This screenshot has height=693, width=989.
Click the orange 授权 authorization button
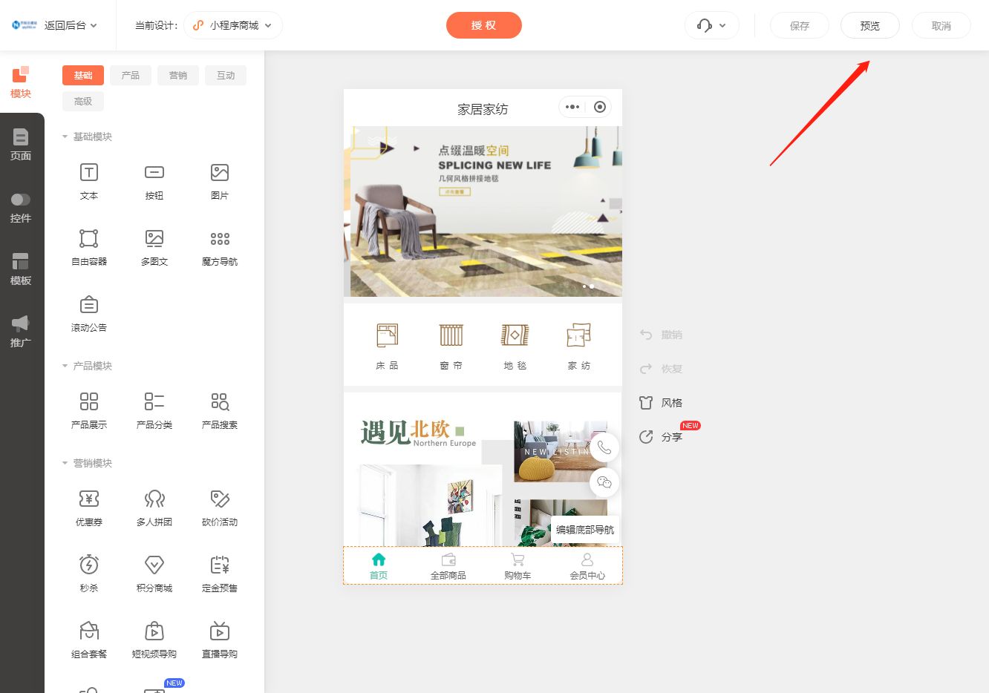pos(484,24)
